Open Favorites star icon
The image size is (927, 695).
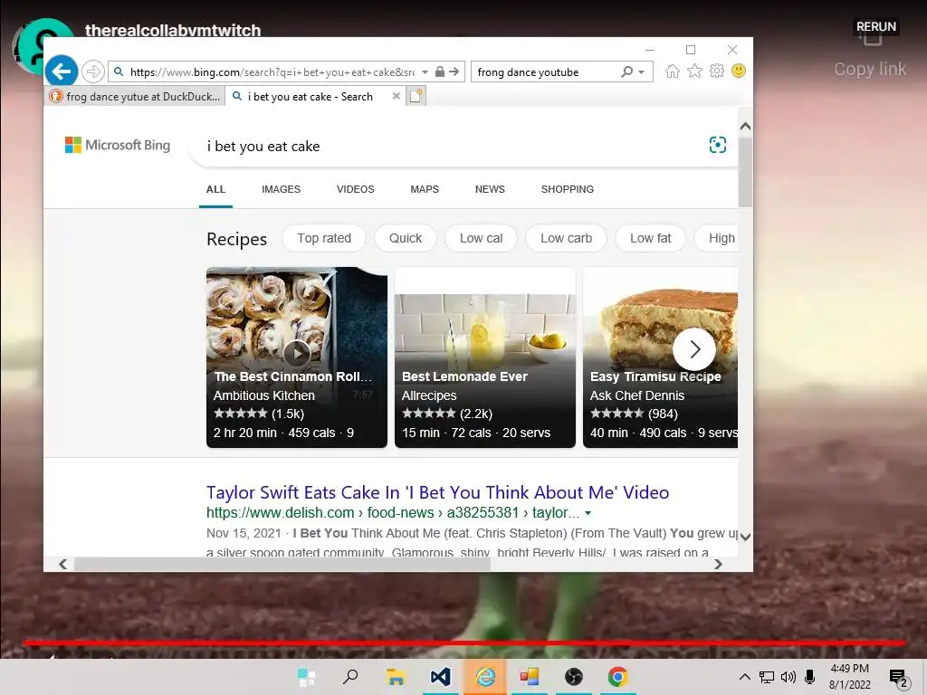click(x=694, y=71)
